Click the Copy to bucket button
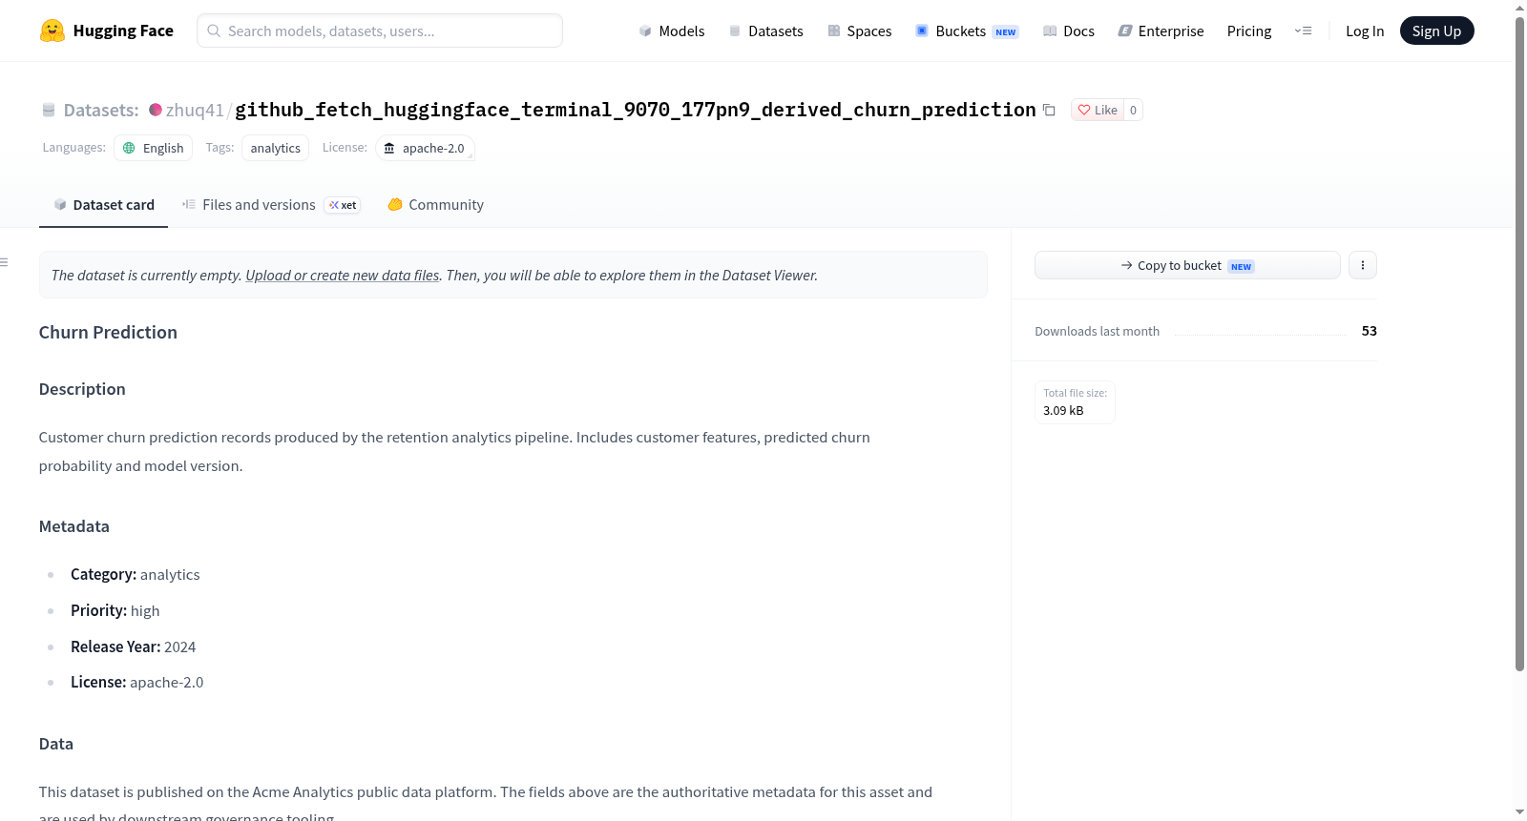This screenshot has height=821, width=1527. (x=1187, y=265)
